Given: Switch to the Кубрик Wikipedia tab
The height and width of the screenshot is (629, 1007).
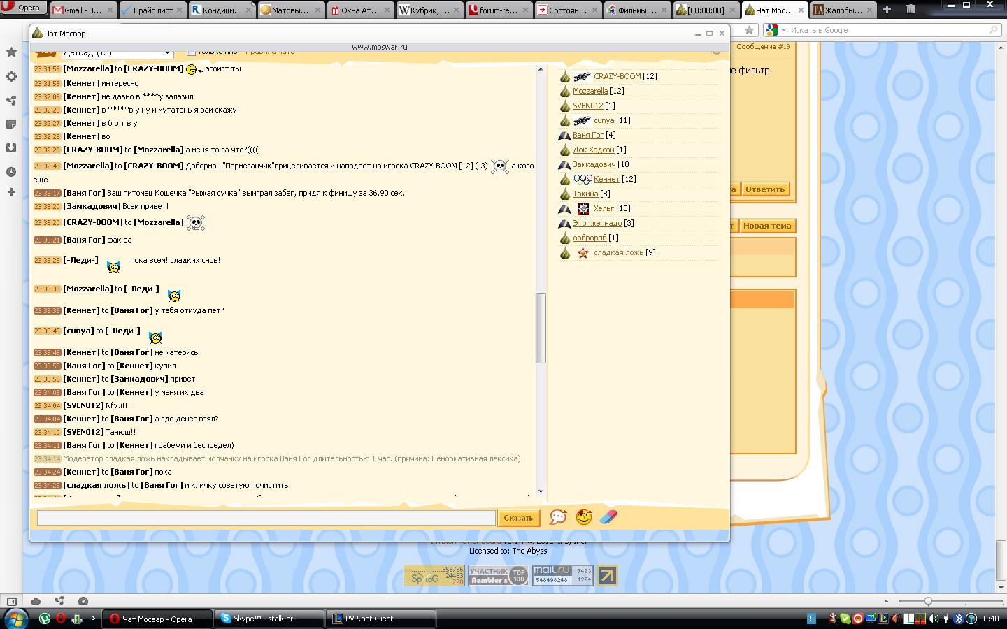Looking at the screenshot, I should tap(429, 10).
